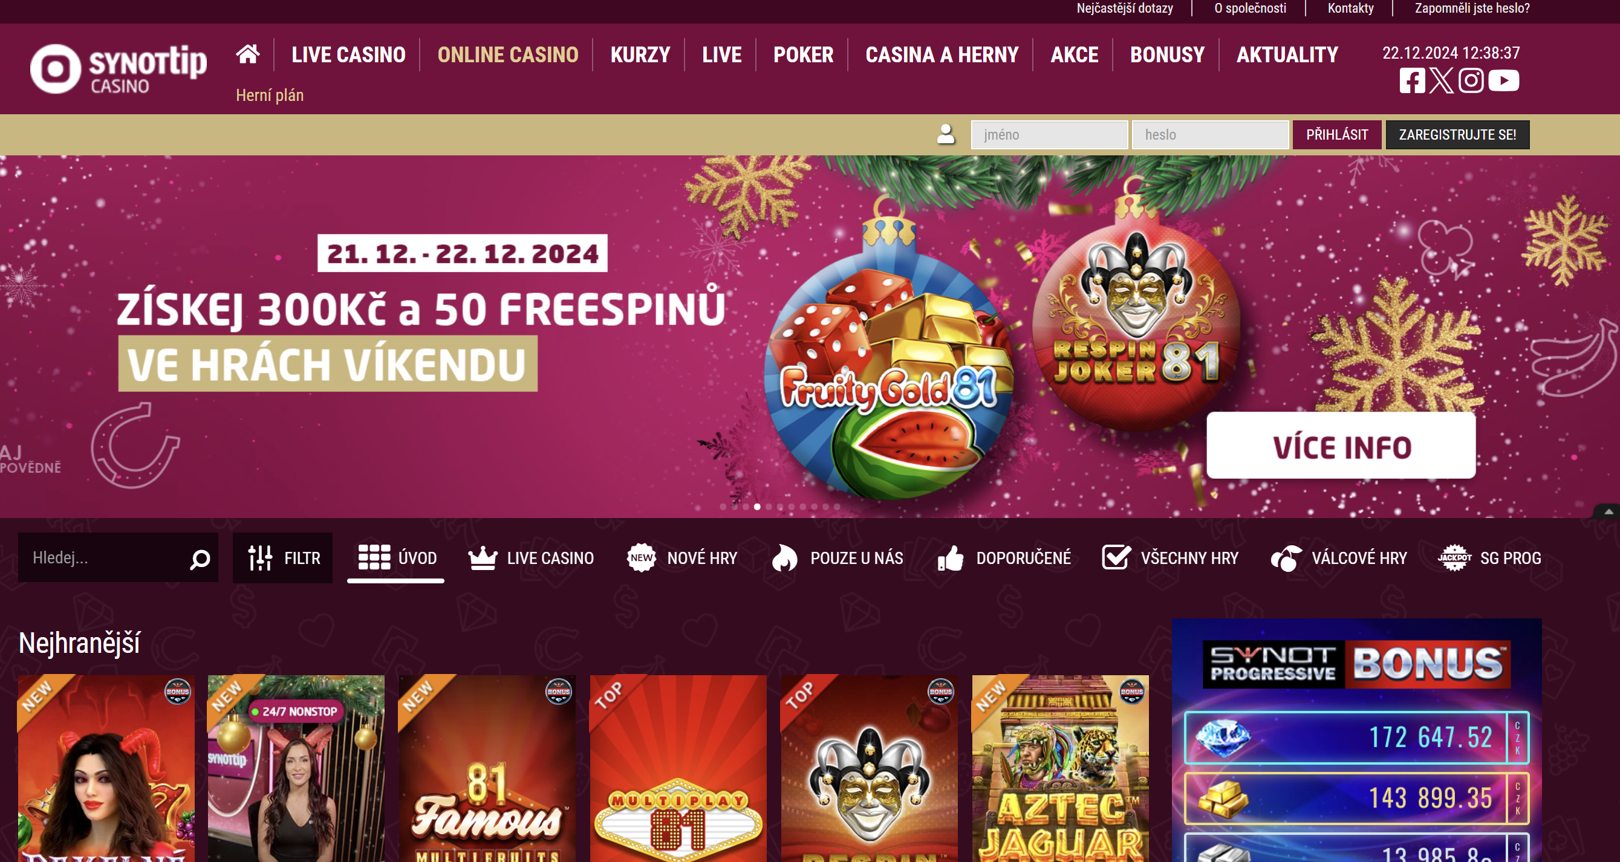
Task: Switch to the VÁLCOVÉ HRY tab
Action: [x=1339, y=558]
